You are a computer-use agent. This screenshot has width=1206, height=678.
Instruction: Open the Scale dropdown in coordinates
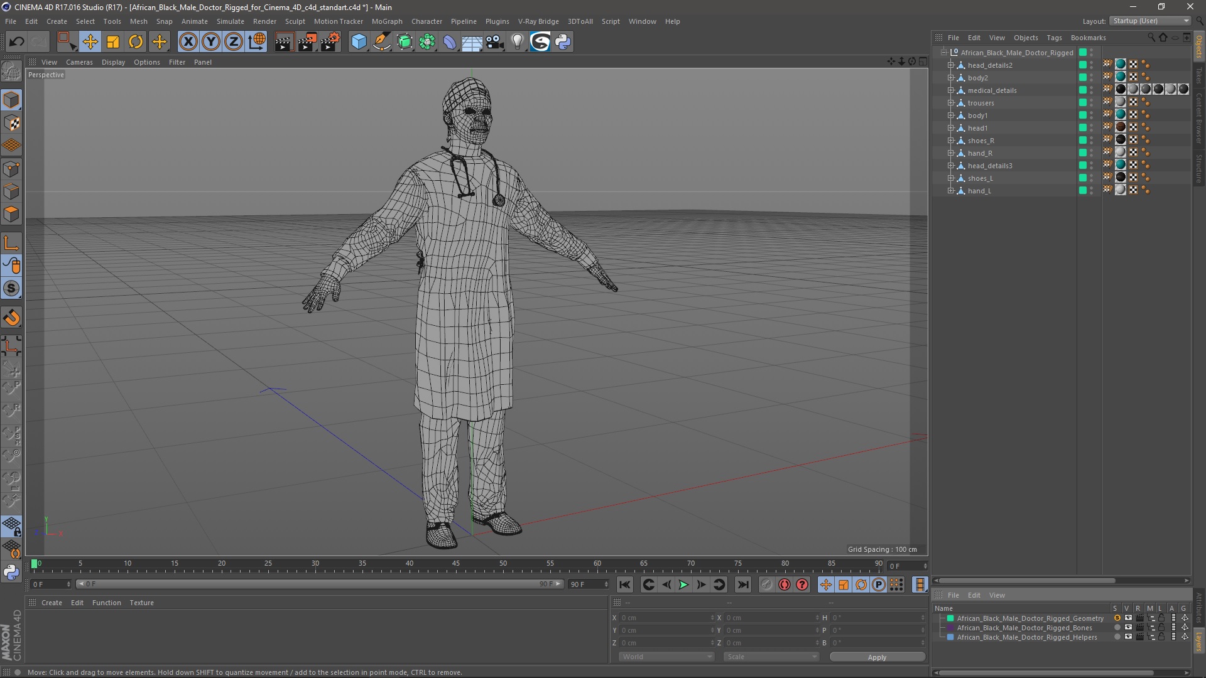[x=771, y=657]
